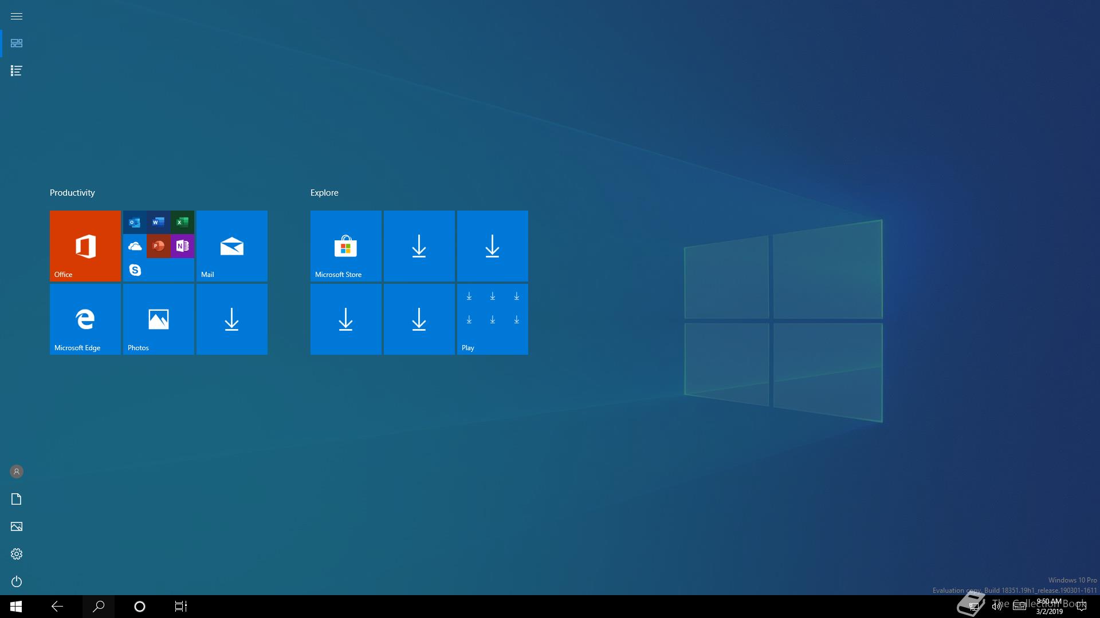Open the touch keyboard tray icon
The image size is (1100, 618).
(1019, 607)
